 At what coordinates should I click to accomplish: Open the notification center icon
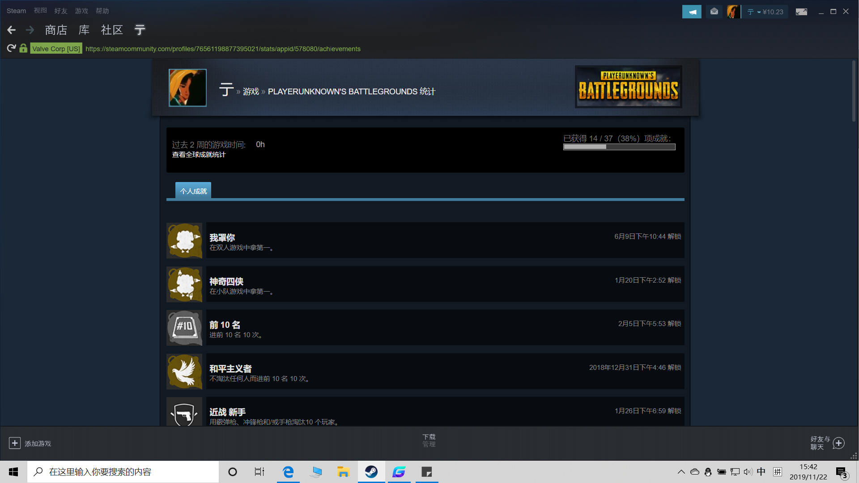click(x=842, y=472)
